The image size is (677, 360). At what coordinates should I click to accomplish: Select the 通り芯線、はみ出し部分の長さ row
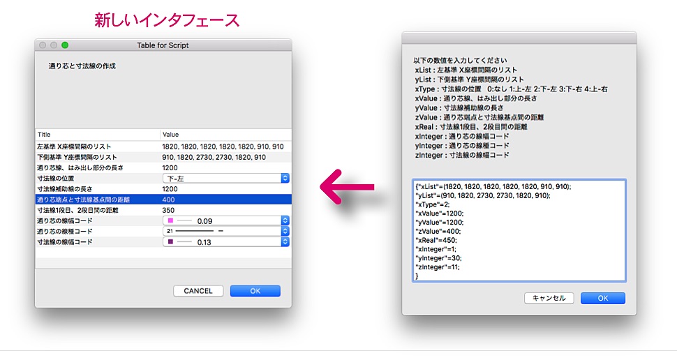[97, 168]
